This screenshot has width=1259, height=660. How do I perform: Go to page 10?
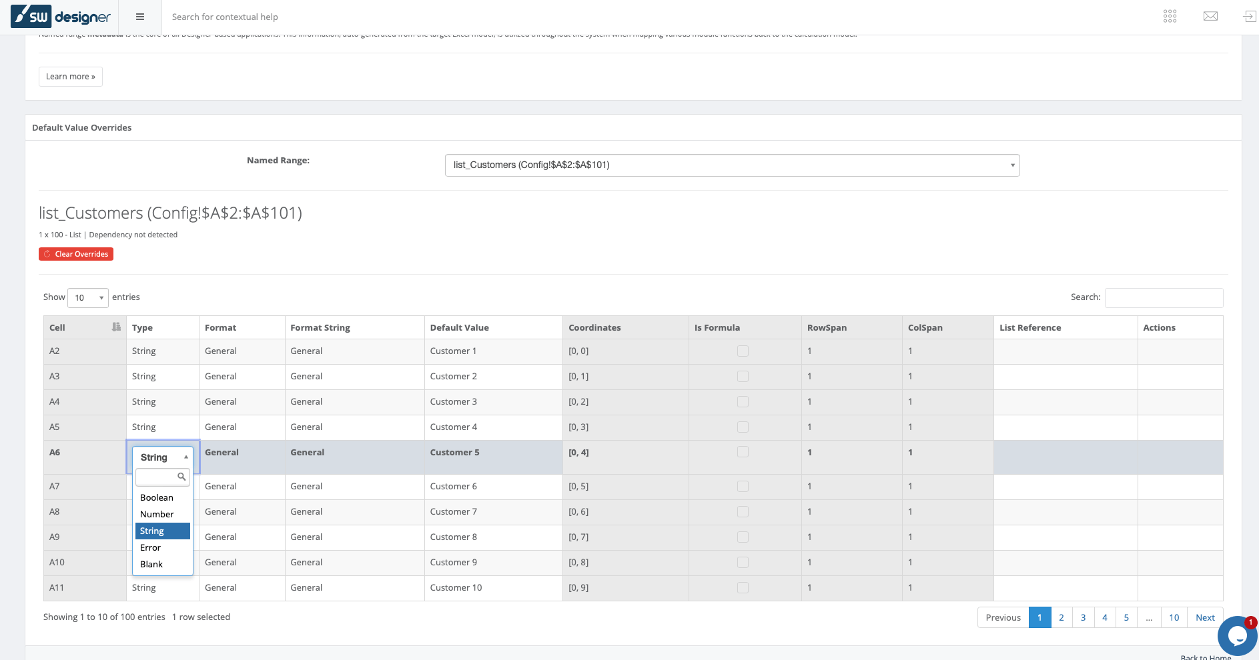(1174, 617)
